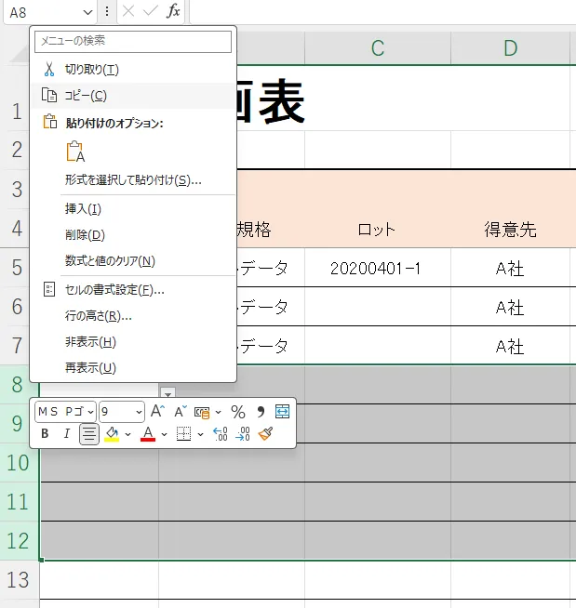Click the formula bar cancel X icon
Screen dimensions: 576x608
(128, 11)
